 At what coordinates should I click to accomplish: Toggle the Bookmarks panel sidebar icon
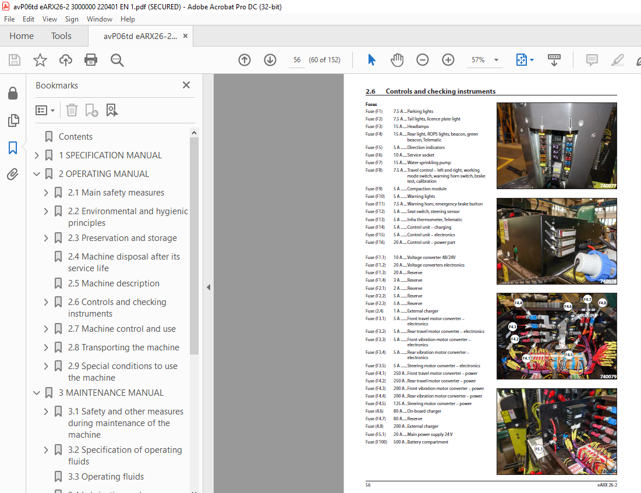click(13, 148)
